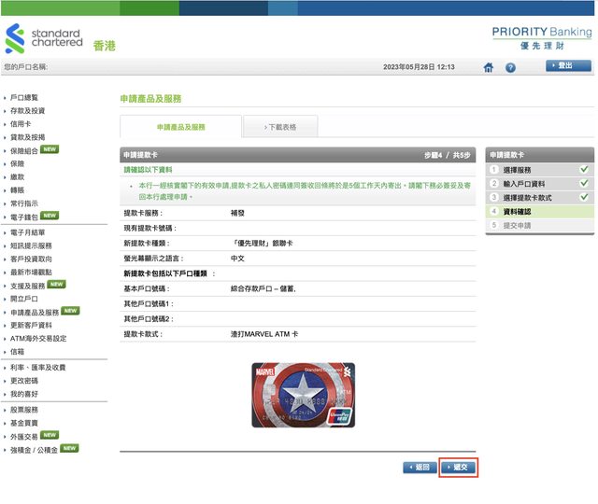Select the 申請產品及服務 tab

click(x=180, y=127)
